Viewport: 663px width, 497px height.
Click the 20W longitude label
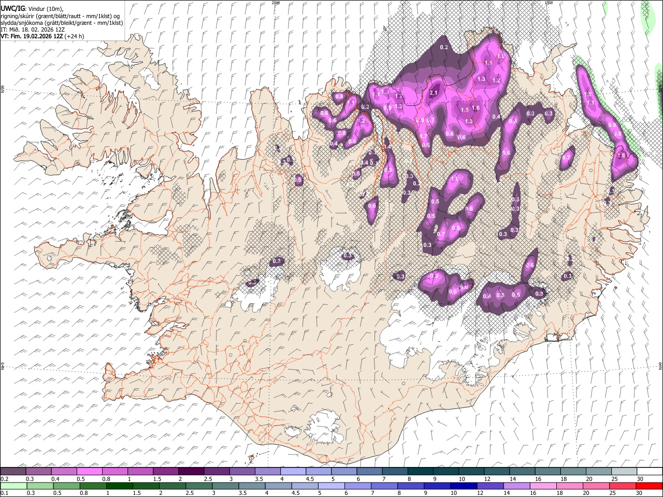point(276,3)
